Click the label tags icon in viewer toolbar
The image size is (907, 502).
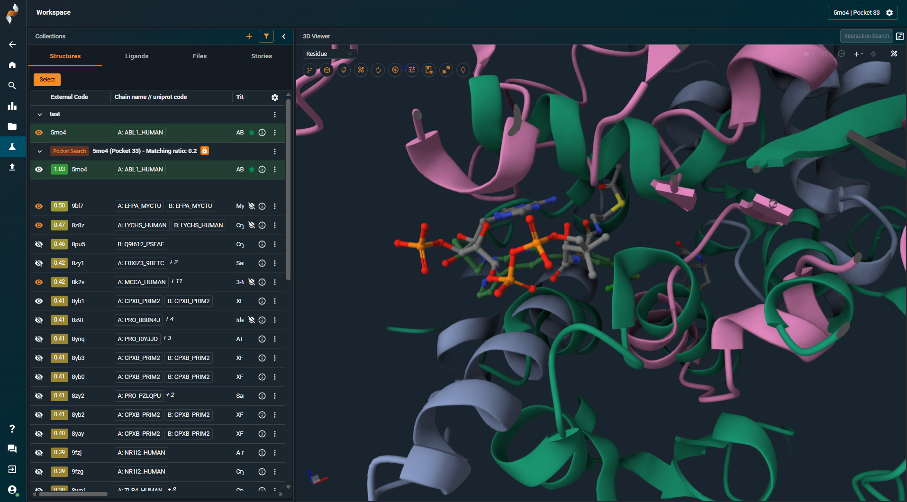point(344,70)
